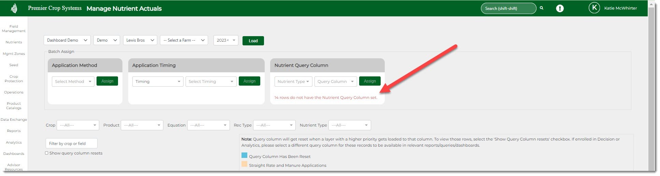Click the Search (shift-shift) field
The height and width of the screenshot is (176, 660).
click(508, 9)
